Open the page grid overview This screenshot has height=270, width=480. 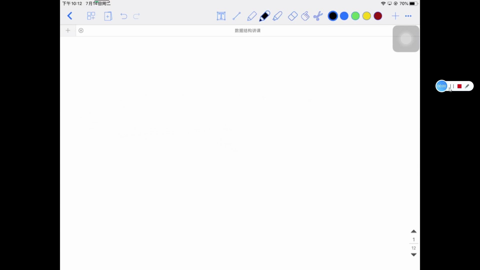(91, 16)
